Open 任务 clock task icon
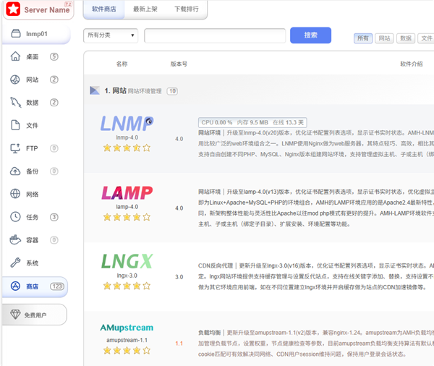Image resolution: width=434 pixels, height=366 pixels. [x=15, y=217]
